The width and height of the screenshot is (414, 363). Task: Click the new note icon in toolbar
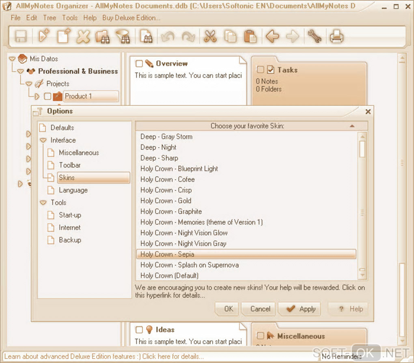coord(43,36)
